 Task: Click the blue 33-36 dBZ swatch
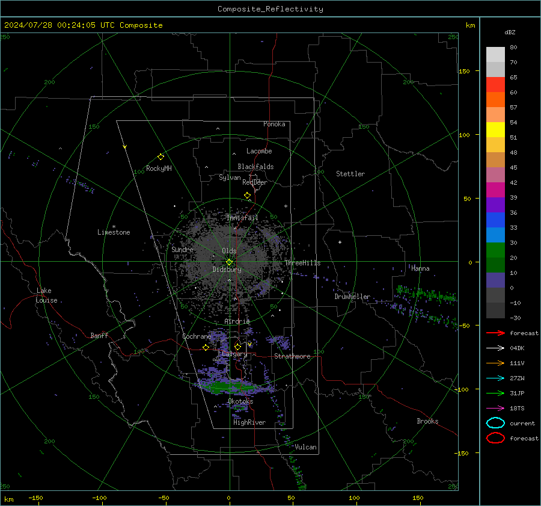point(495,220)
